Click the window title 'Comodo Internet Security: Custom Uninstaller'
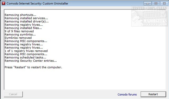Viewport: 169px width, 99px height. point(37,3)
